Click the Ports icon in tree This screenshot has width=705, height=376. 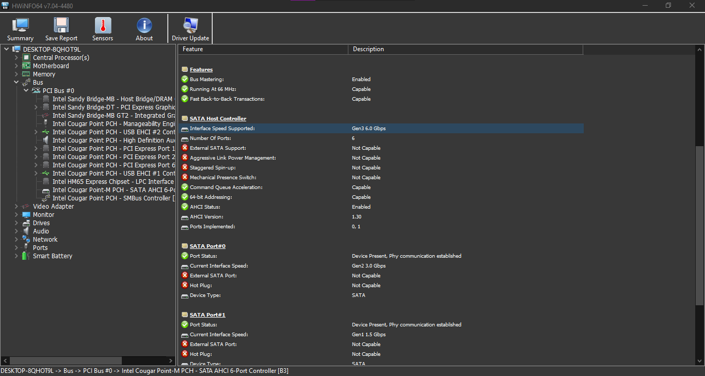click(26, 247)
